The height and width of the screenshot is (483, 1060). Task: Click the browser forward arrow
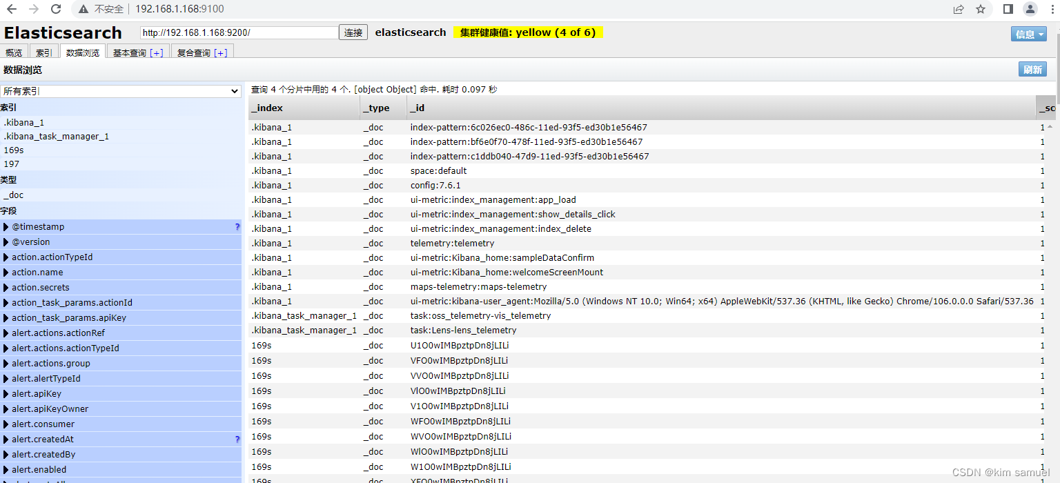coord(33,9)
